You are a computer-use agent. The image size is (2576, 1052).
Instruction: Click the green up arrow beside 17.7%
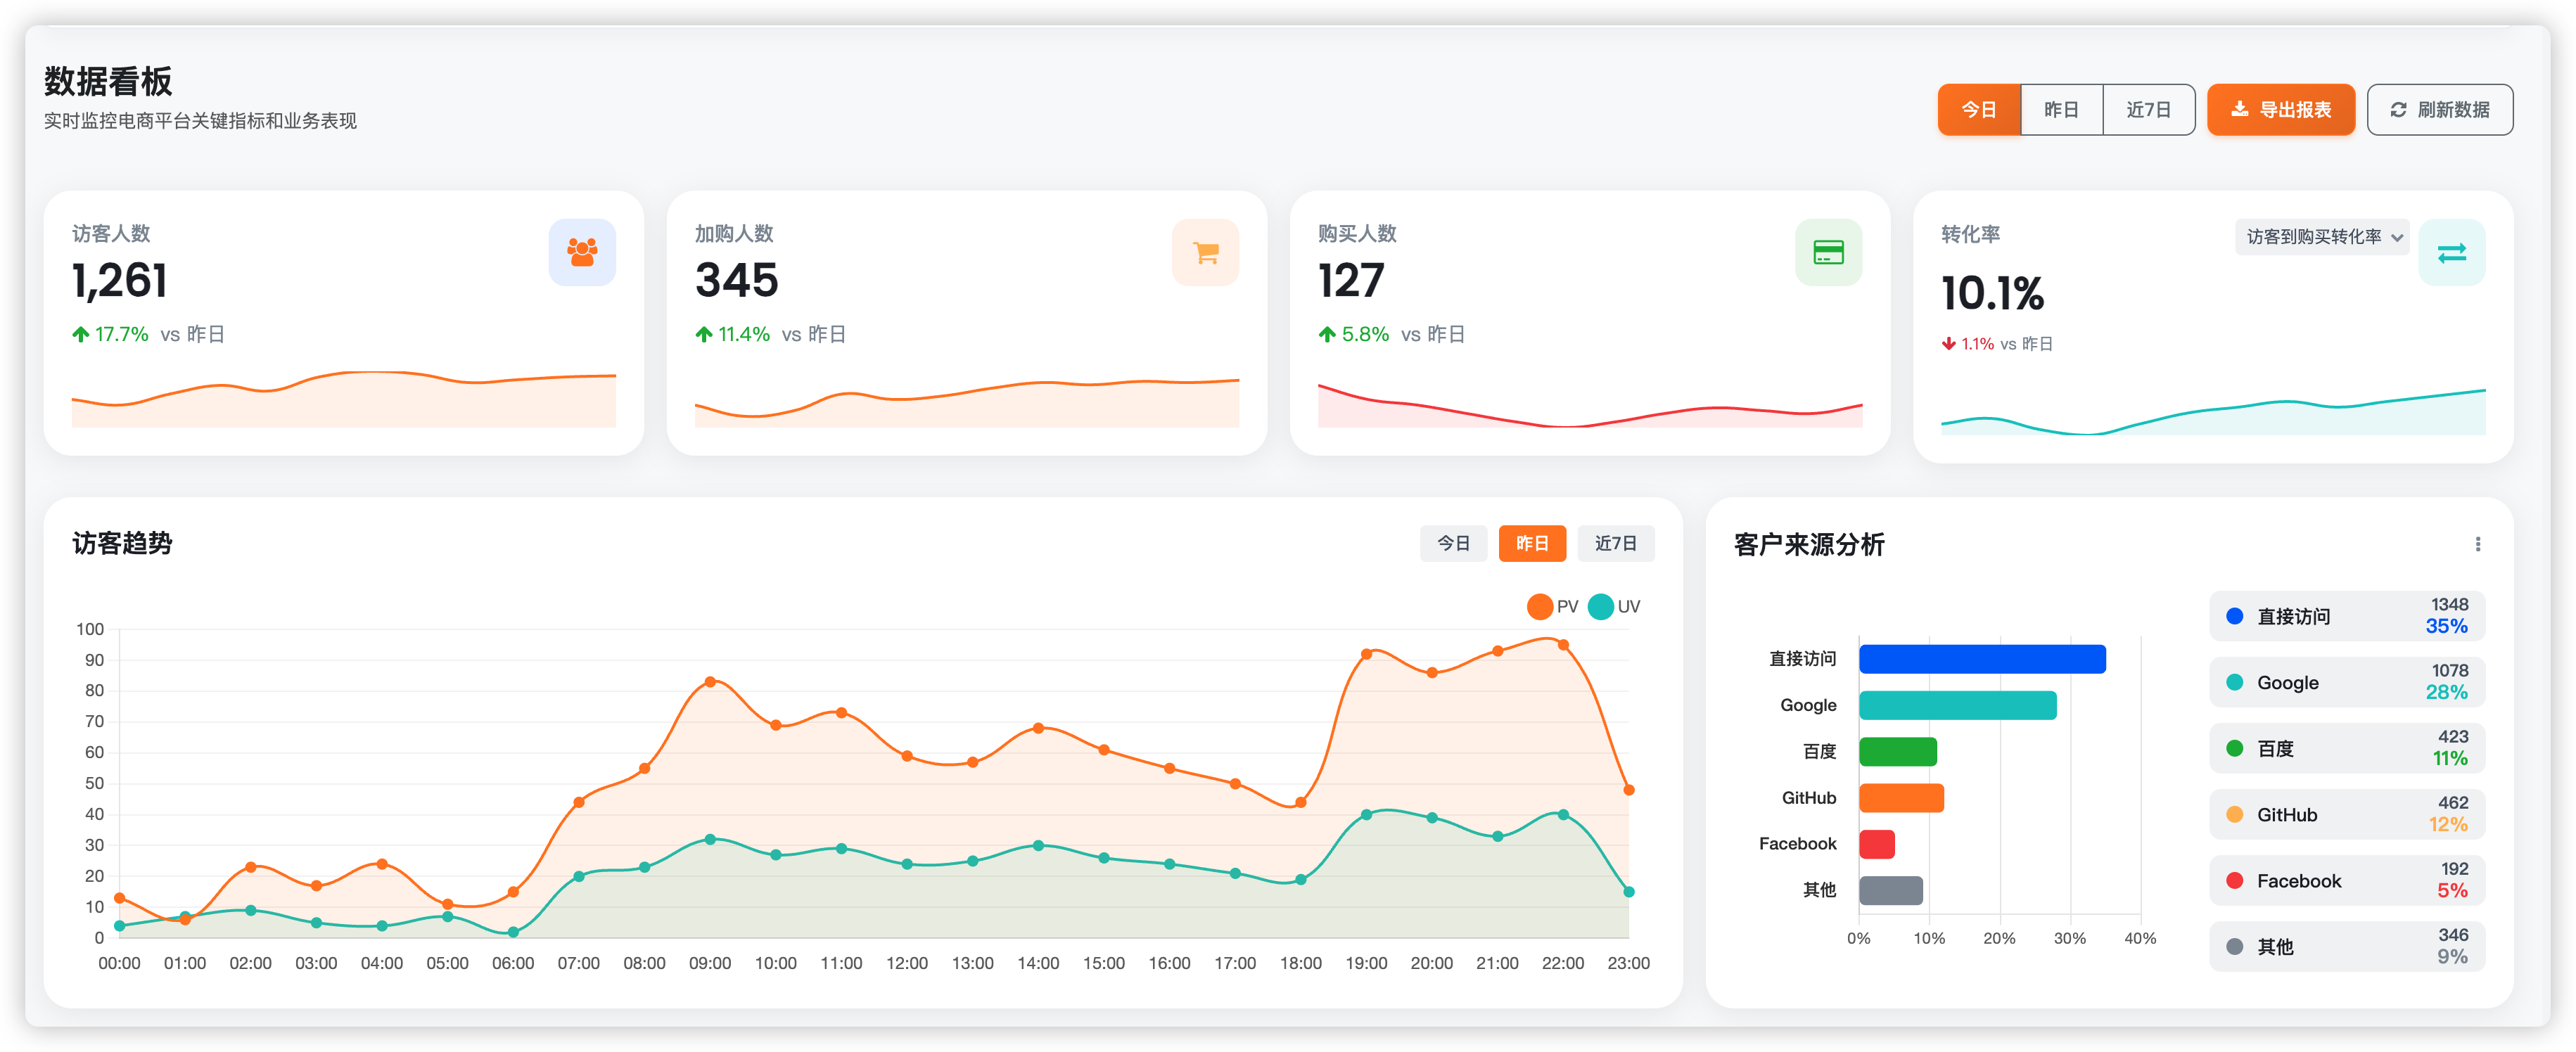point(81,334)
